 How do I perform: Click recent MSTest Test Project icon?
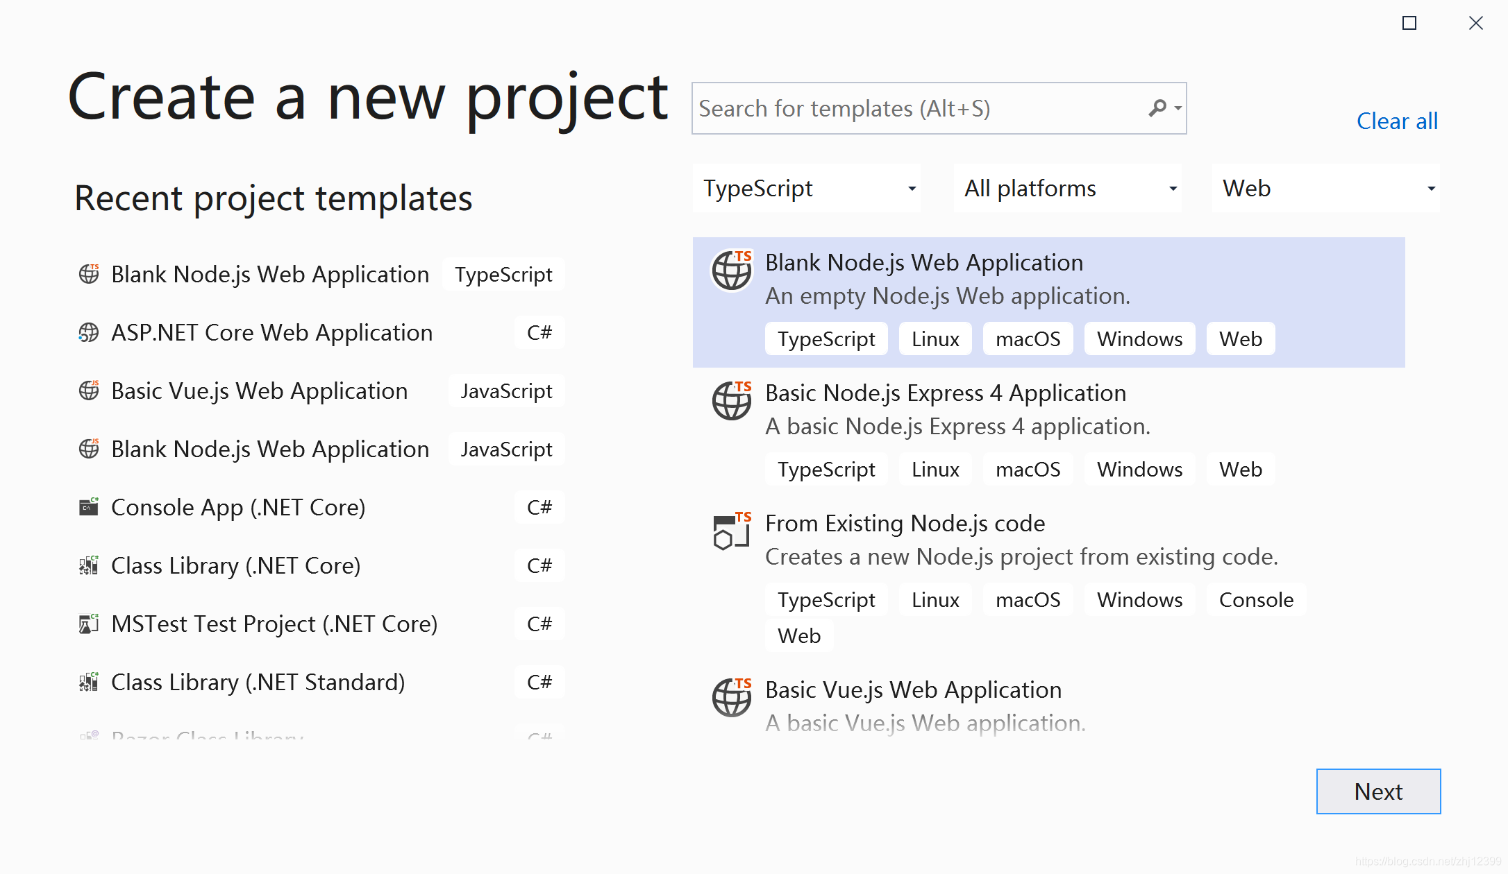(x=88, y=624)
